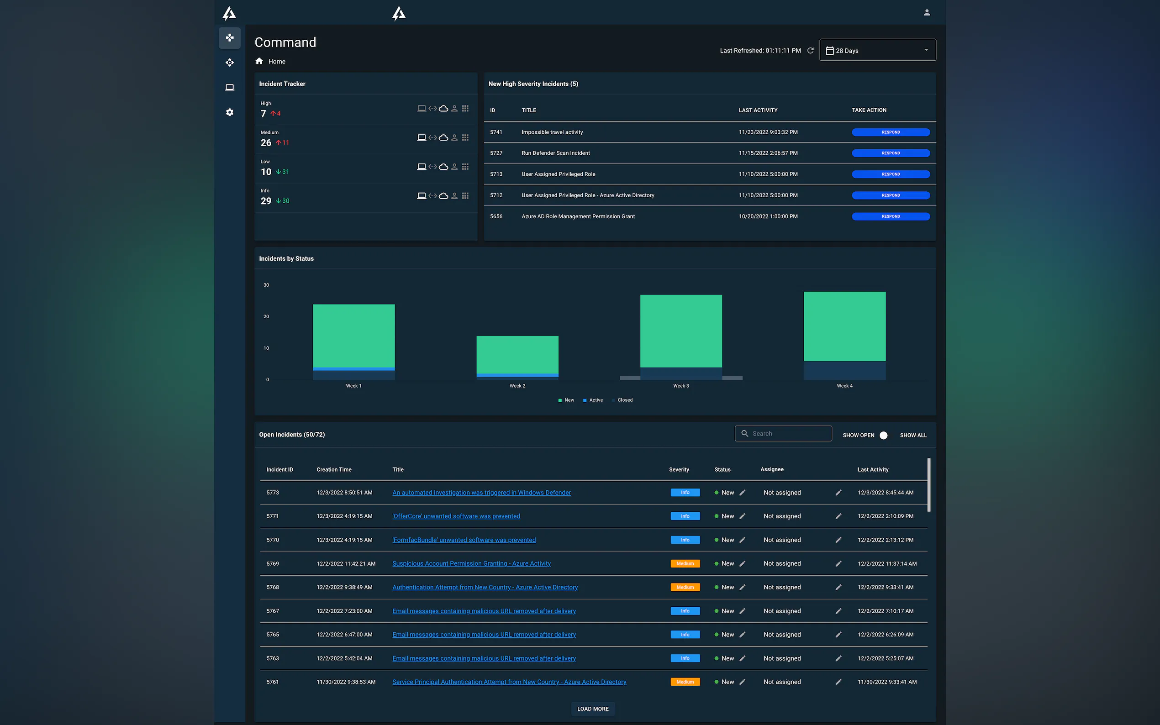Select the Command dashboard sidebar item

230,38
